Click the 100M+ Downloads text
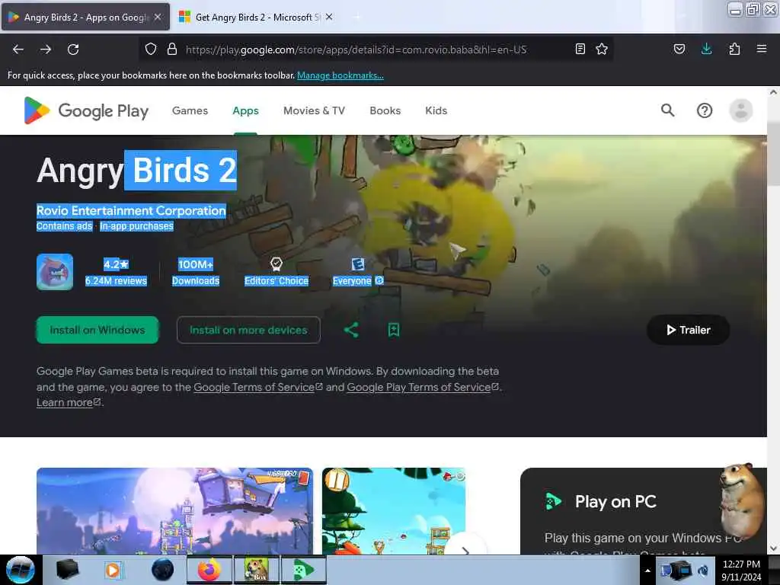 pos(196,272)
